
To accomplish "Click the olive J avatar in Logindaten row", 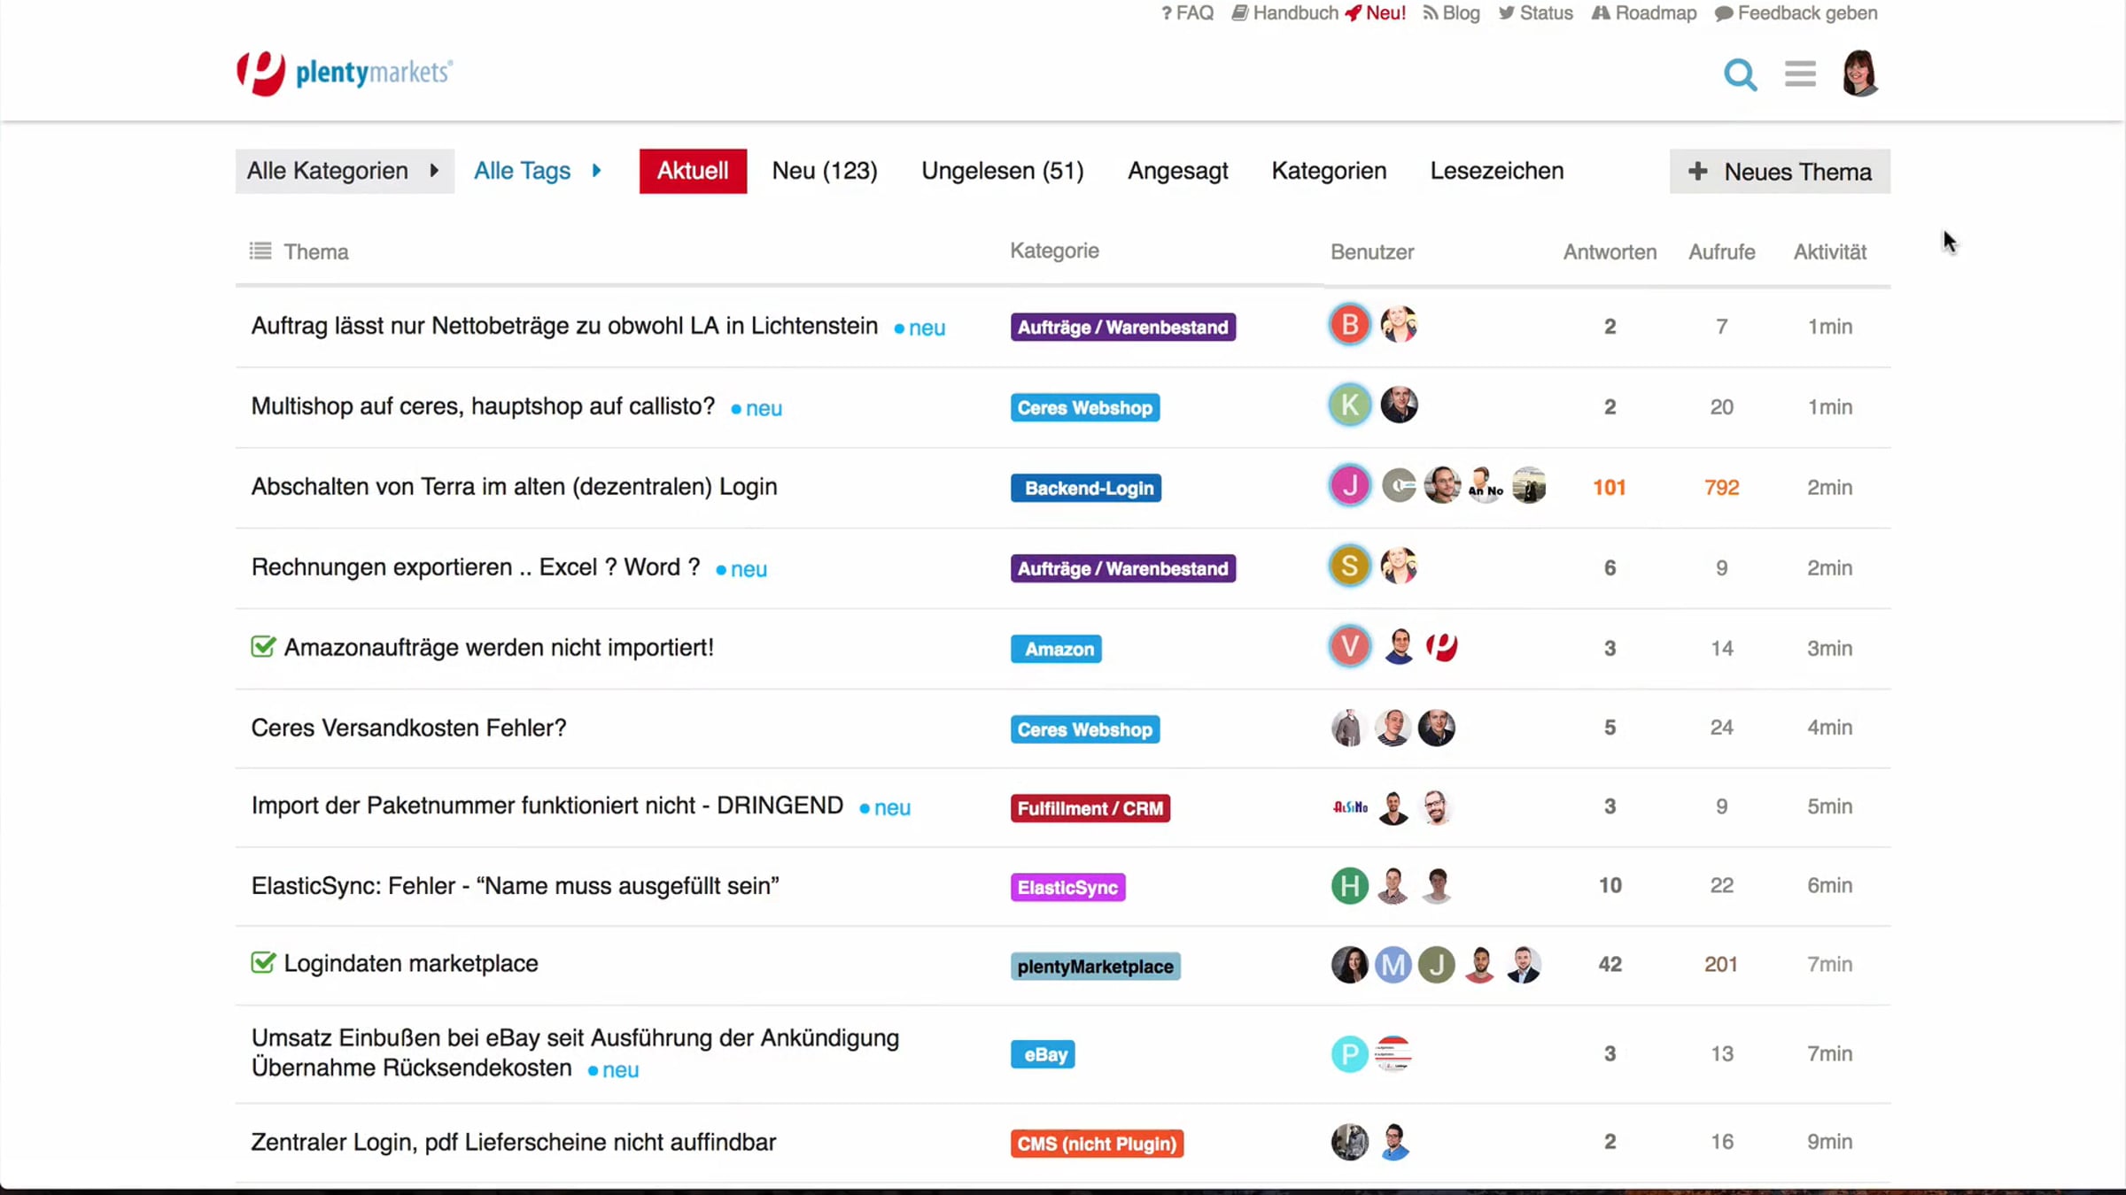I will (x=1437, y=965).
